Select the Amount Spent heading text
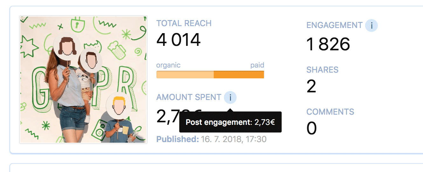 pos(189,97)
